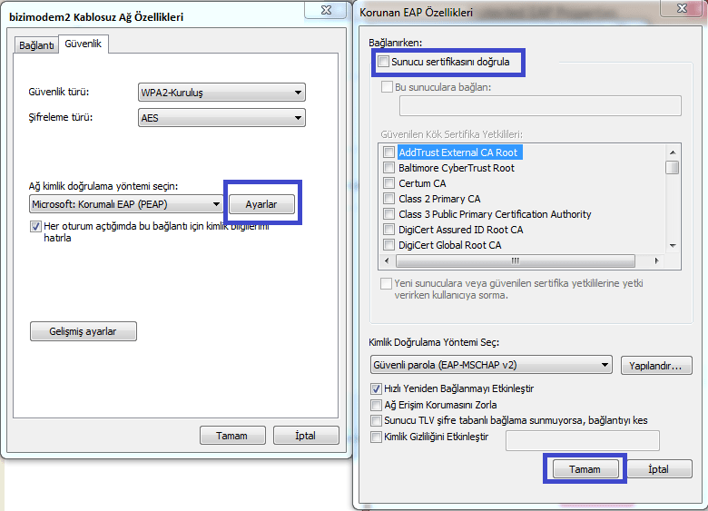The height and width of the screenshot is (511, 708).
Task: Check DigiCert Assured ID Root CA checkbox
Action: click(388, 230)
